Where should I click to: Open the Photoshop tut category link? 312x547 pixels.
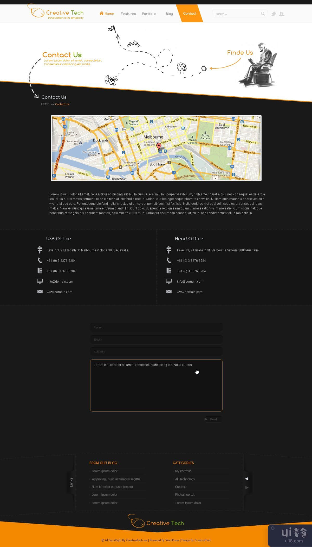coord(185,495)
